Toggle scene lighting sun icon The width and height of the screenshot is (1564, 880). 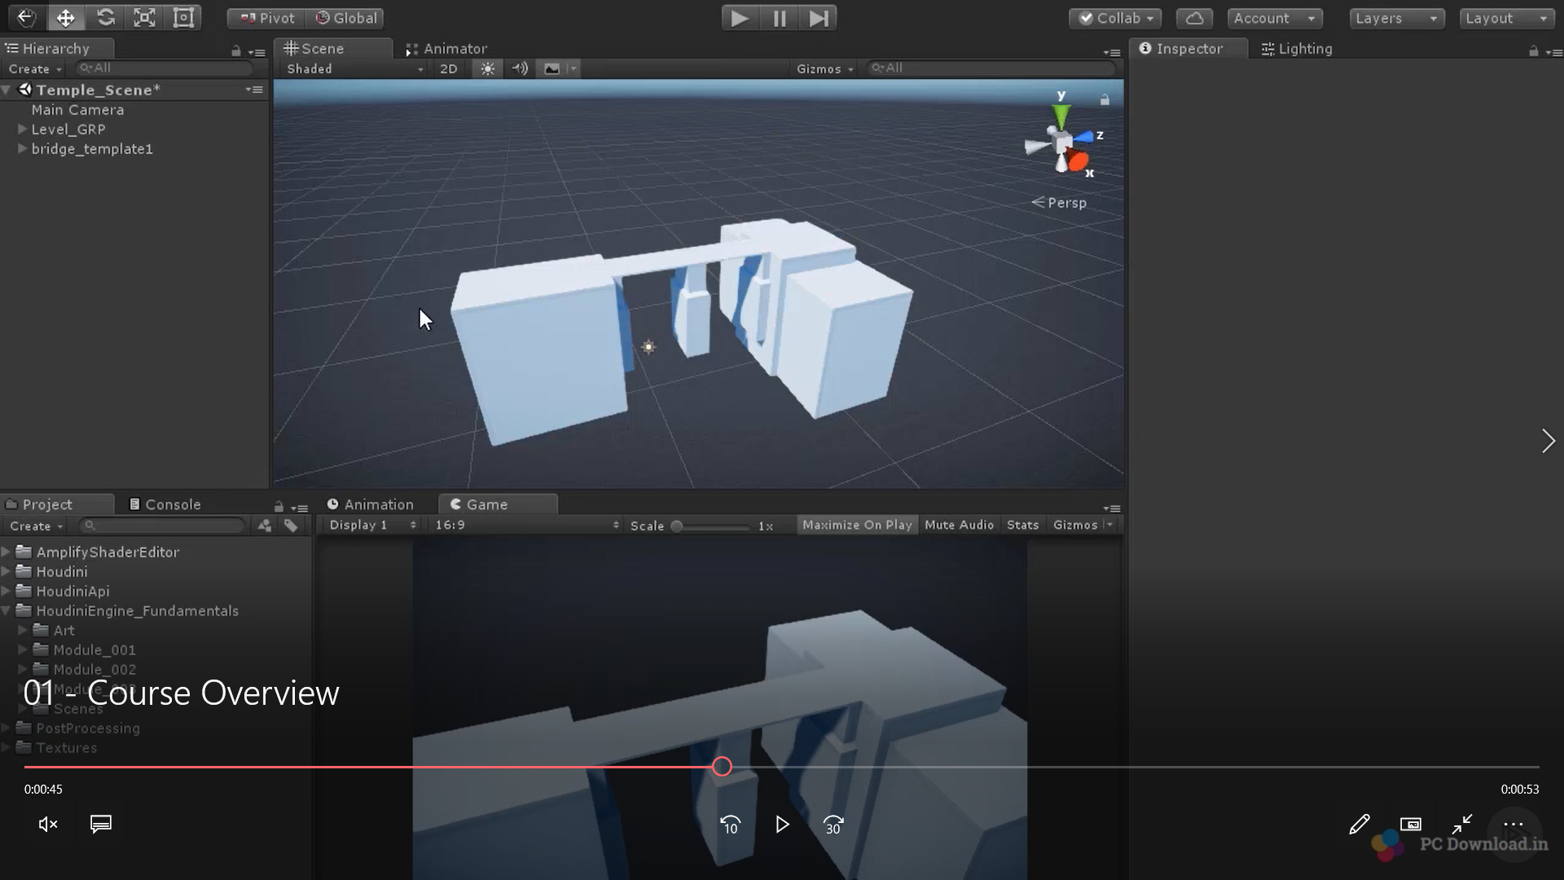(x=487, y=68)
